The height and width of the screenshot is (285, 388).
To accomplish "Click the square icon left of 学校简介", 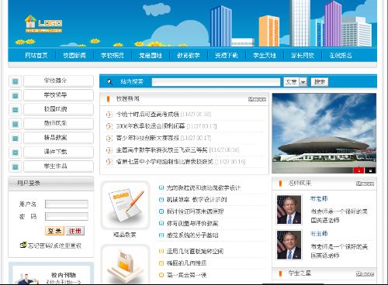I will pyautogui.click(x=16, y=81).
